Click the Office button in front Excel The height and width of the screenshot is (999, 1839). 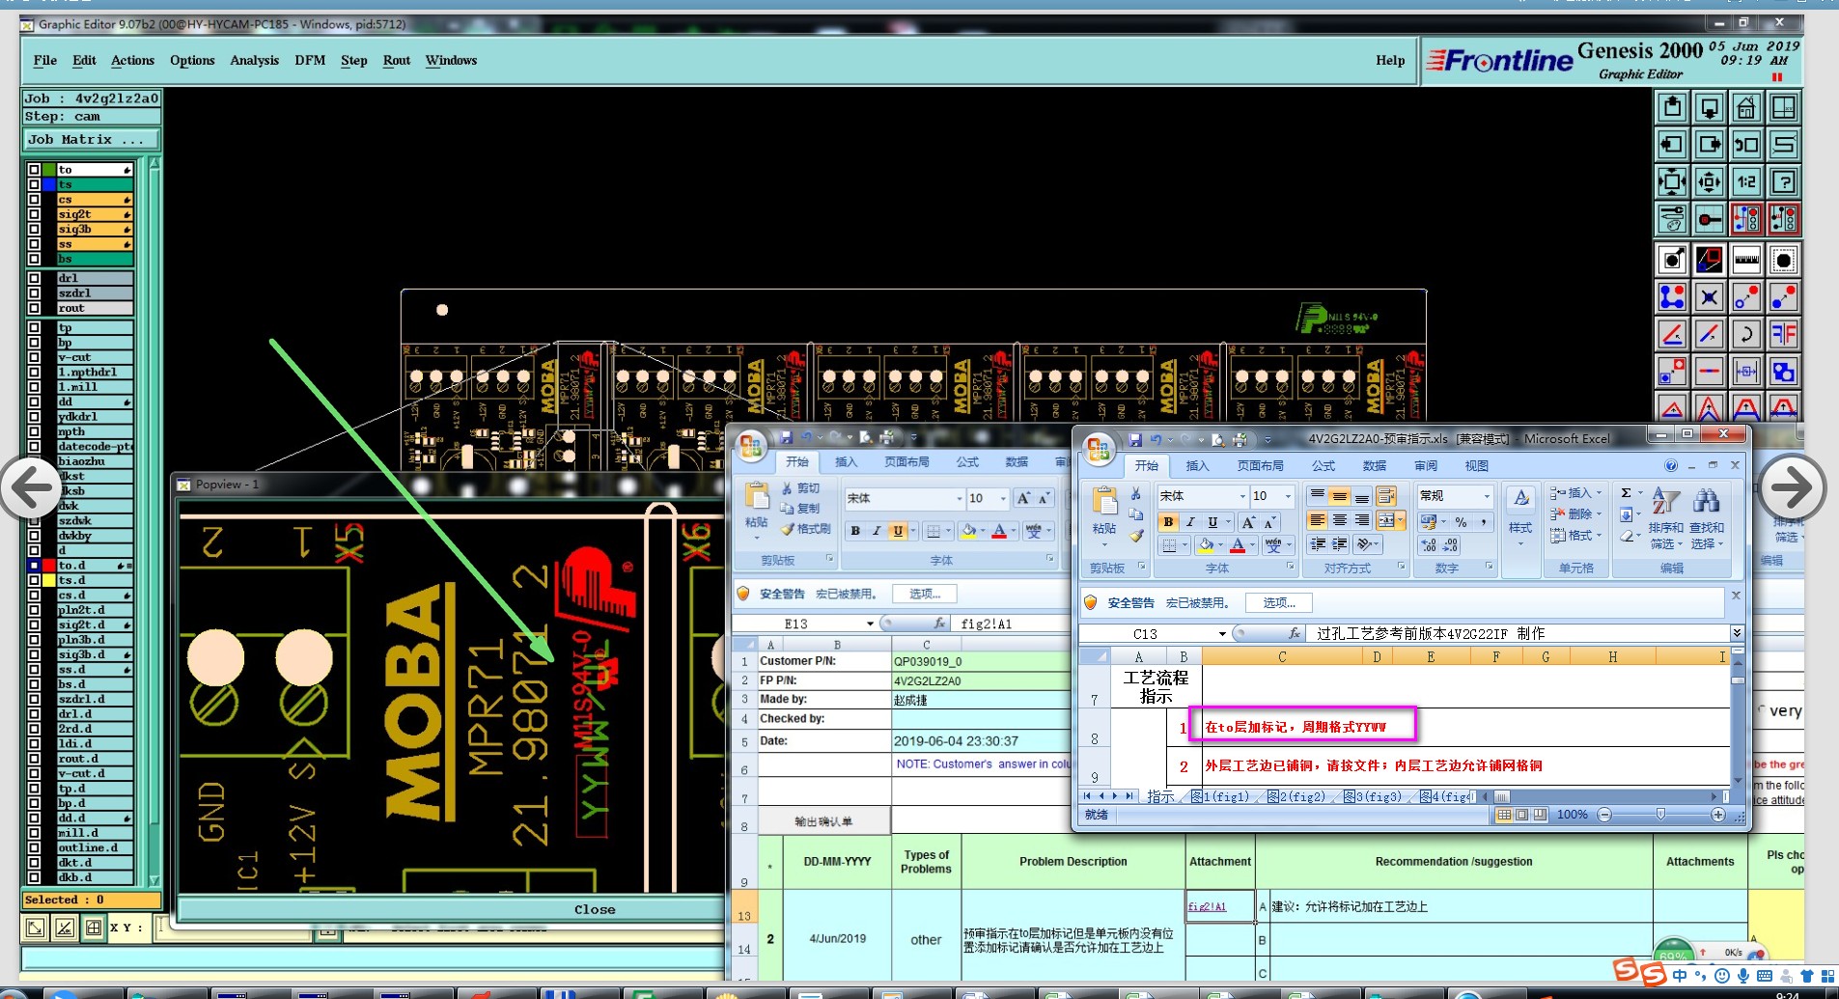click(1098, 449)
